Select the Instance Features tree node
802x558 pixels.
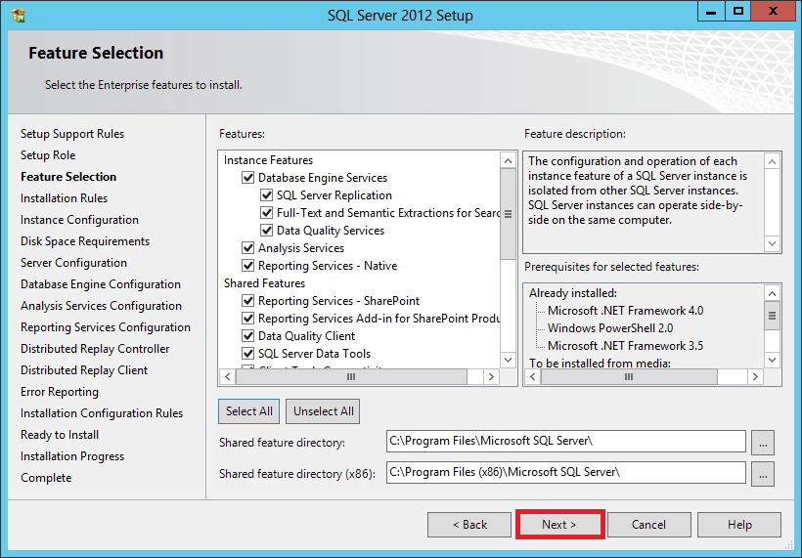[268, 160]
